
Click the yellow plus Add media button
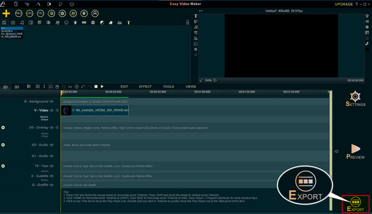coord(6,13)
